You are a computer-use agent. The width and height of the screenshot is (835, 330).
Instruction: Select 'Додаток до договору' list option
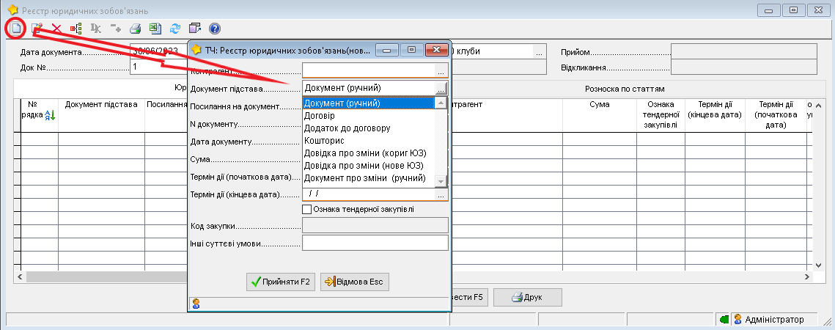click(347, 128)
